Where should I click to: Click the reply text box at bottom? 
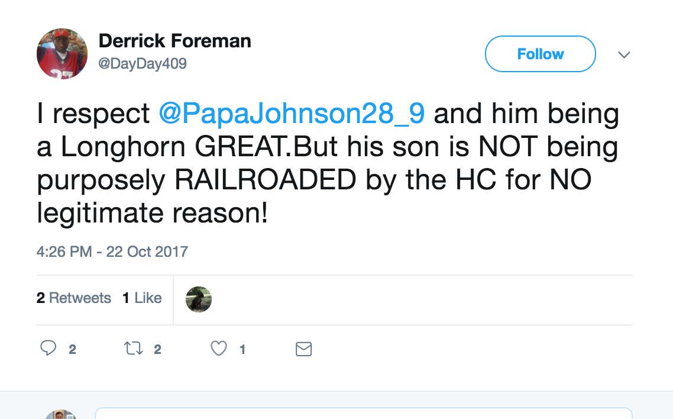(x=364, y=413)
